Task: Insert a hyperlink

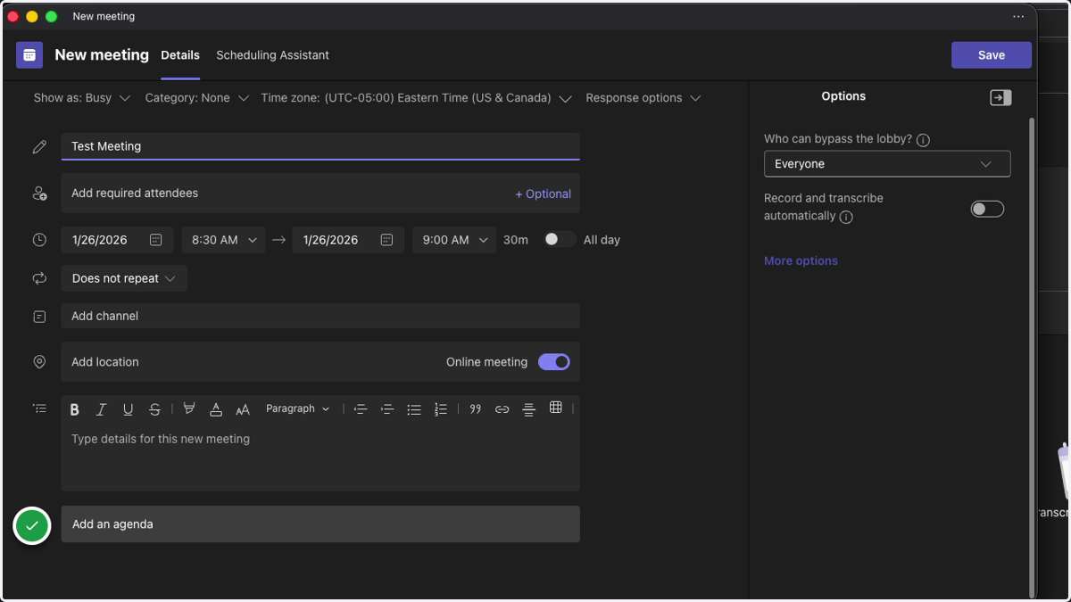Action: coord(502,409)
